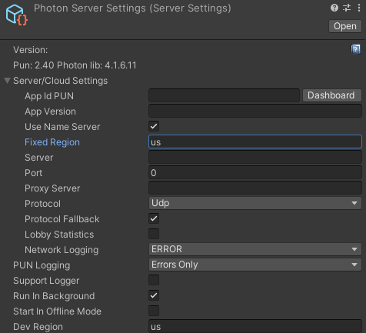Uncheck the Use Name Server checkbox
The height and width of the screenshot is (333, 366).
point(154,126)
